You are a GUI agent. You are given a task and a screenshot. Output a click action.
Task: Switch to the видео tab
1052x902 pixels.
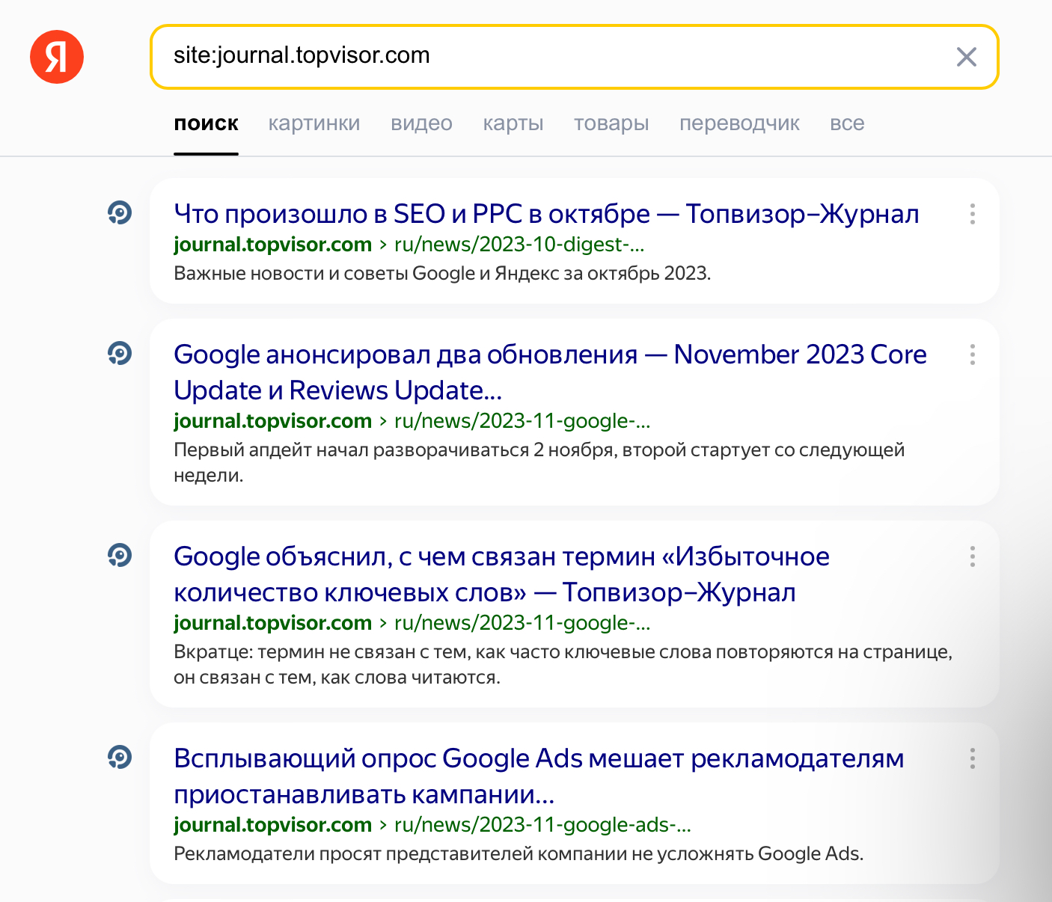(x=421, y=123)
